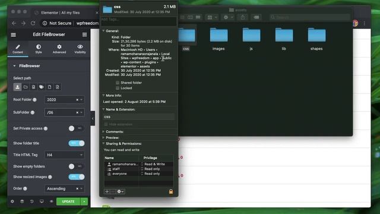Click the Order help icon

pyautogui.click(x=25, y=188)
